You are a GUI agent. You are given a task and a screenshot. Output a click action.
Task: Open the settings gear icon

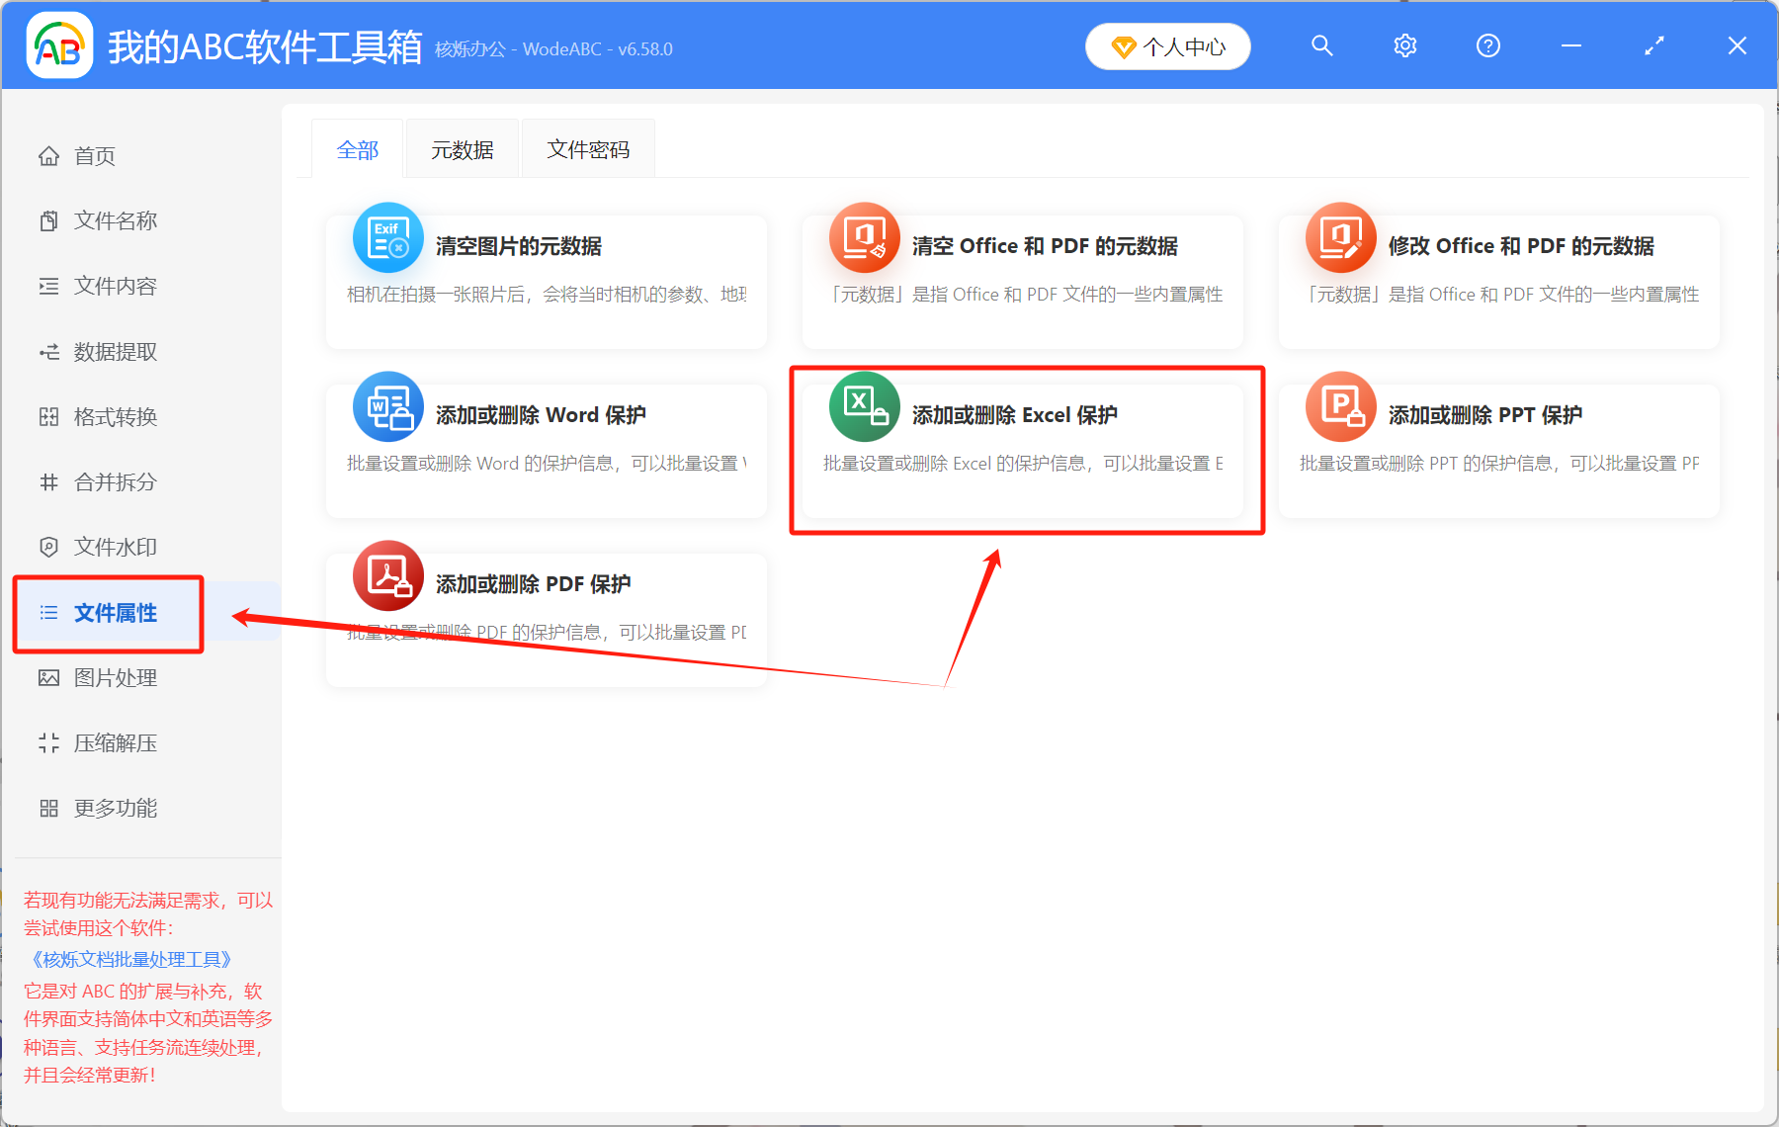pyautogui.click(x=1404, y=45)
